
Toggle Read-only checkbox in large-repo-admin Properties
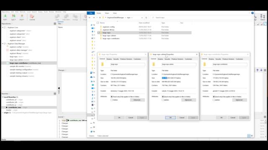(x=163, y=97)
